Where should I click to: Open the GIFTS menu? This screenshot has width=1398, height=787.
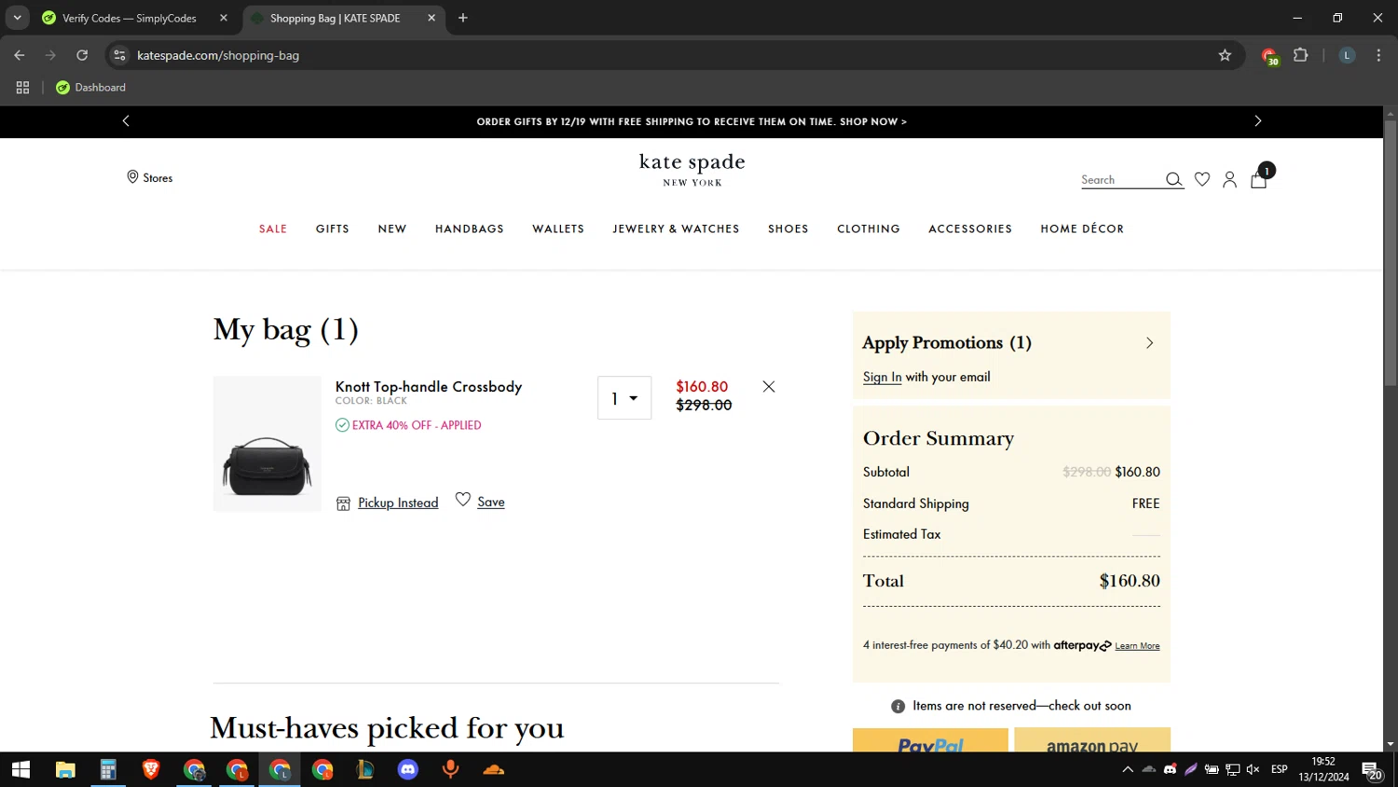point(333,228)
